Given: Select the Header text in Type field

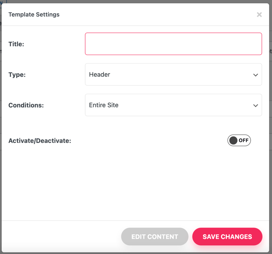Looking at the screenshot, I should [x=100, y=75].
